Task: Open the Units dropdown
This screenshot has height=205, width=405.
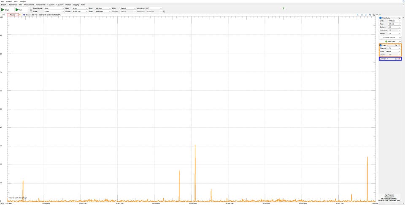Action: (394, 21)
